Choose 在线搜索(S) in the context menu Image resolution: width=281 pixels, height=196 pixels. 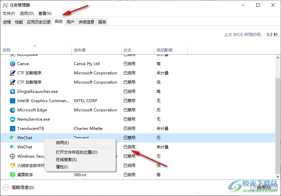pos(80,160)
